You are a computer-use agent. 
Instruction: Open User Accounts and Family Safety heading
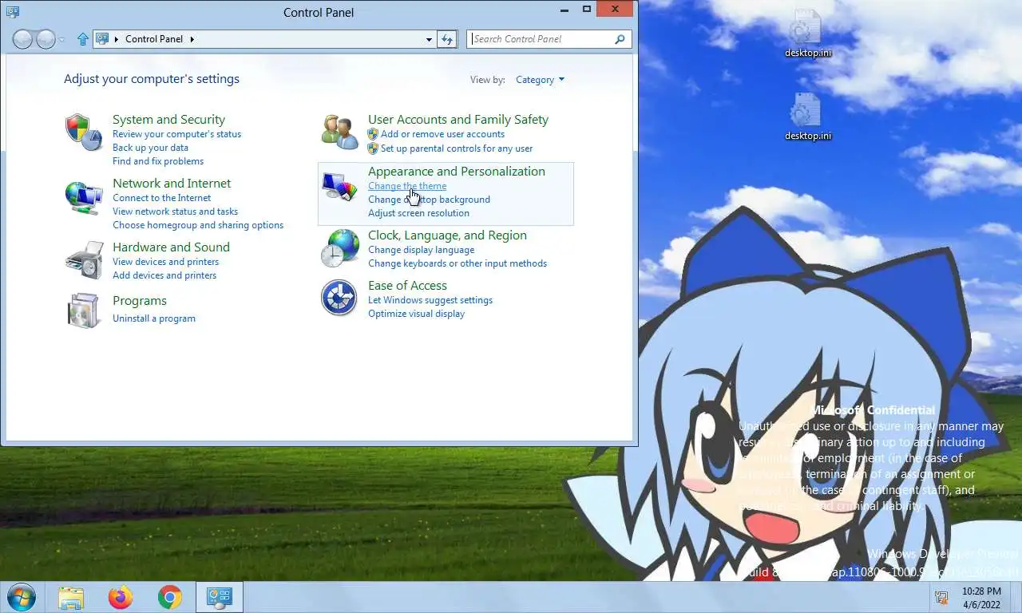[x=458, y=120]
